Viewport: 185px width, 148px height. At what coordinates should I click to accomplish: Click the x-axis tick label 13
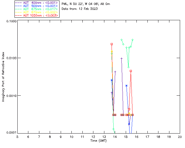point(104,137)
